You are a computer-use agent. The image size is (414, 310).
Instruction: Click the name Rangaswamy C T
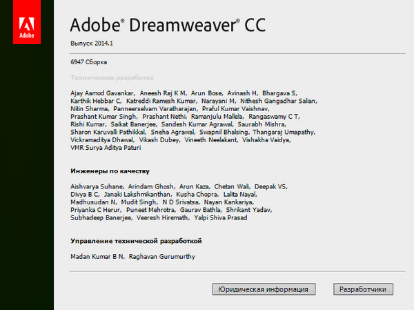coord(273,117)
